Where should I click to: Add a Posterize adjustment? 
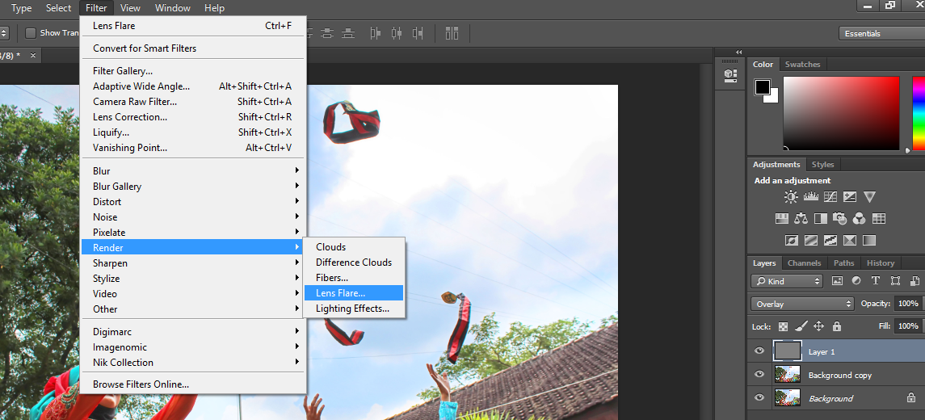pos(811,241)
